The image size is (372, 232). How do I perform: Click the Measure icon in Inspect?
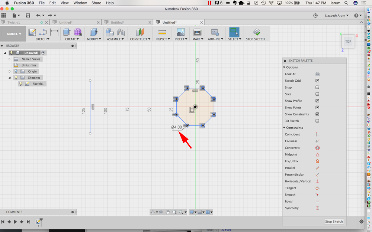click(162, 32)
